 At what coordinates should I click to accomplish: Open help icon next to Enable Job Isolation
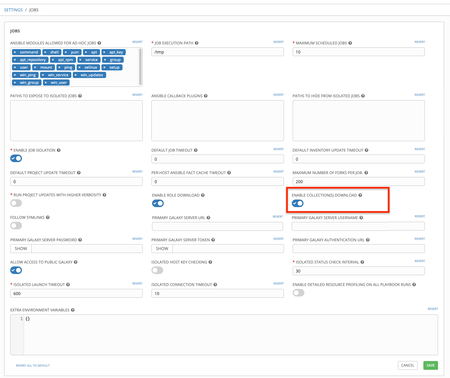tap(59, 150)
